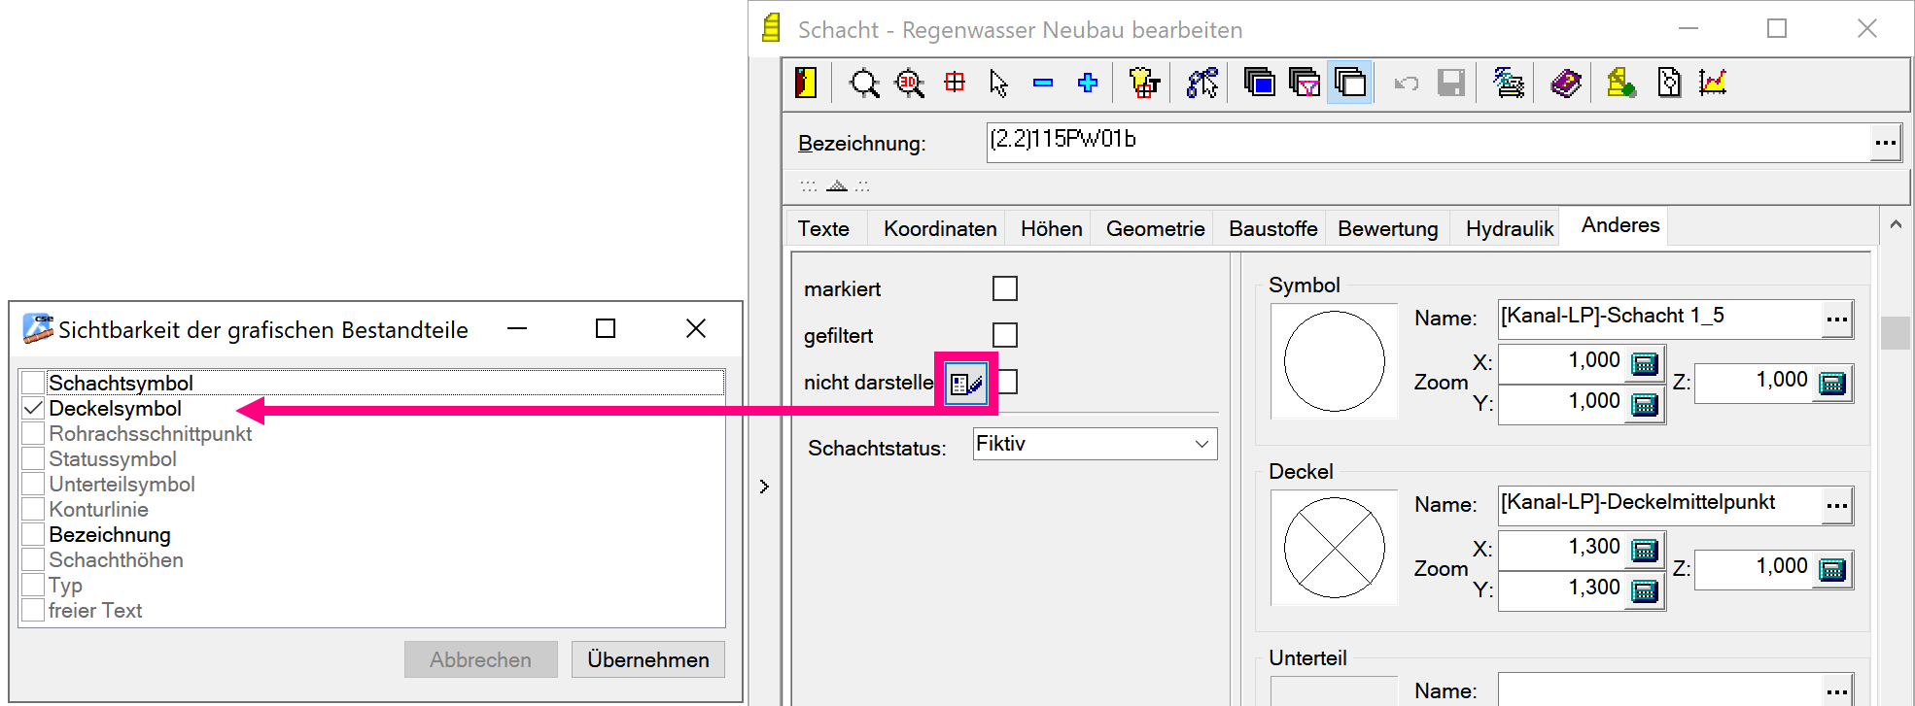The image size is (1915, 706).
Task: Open calculator for Deckel Zoom X value
Action: pyautogui.click(x=1644, y=551)
